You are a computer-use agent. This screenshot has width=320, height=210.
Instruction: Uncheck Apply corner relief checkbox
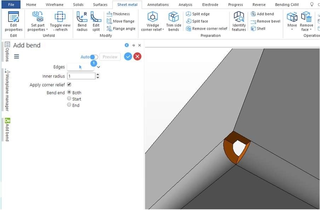69,85
